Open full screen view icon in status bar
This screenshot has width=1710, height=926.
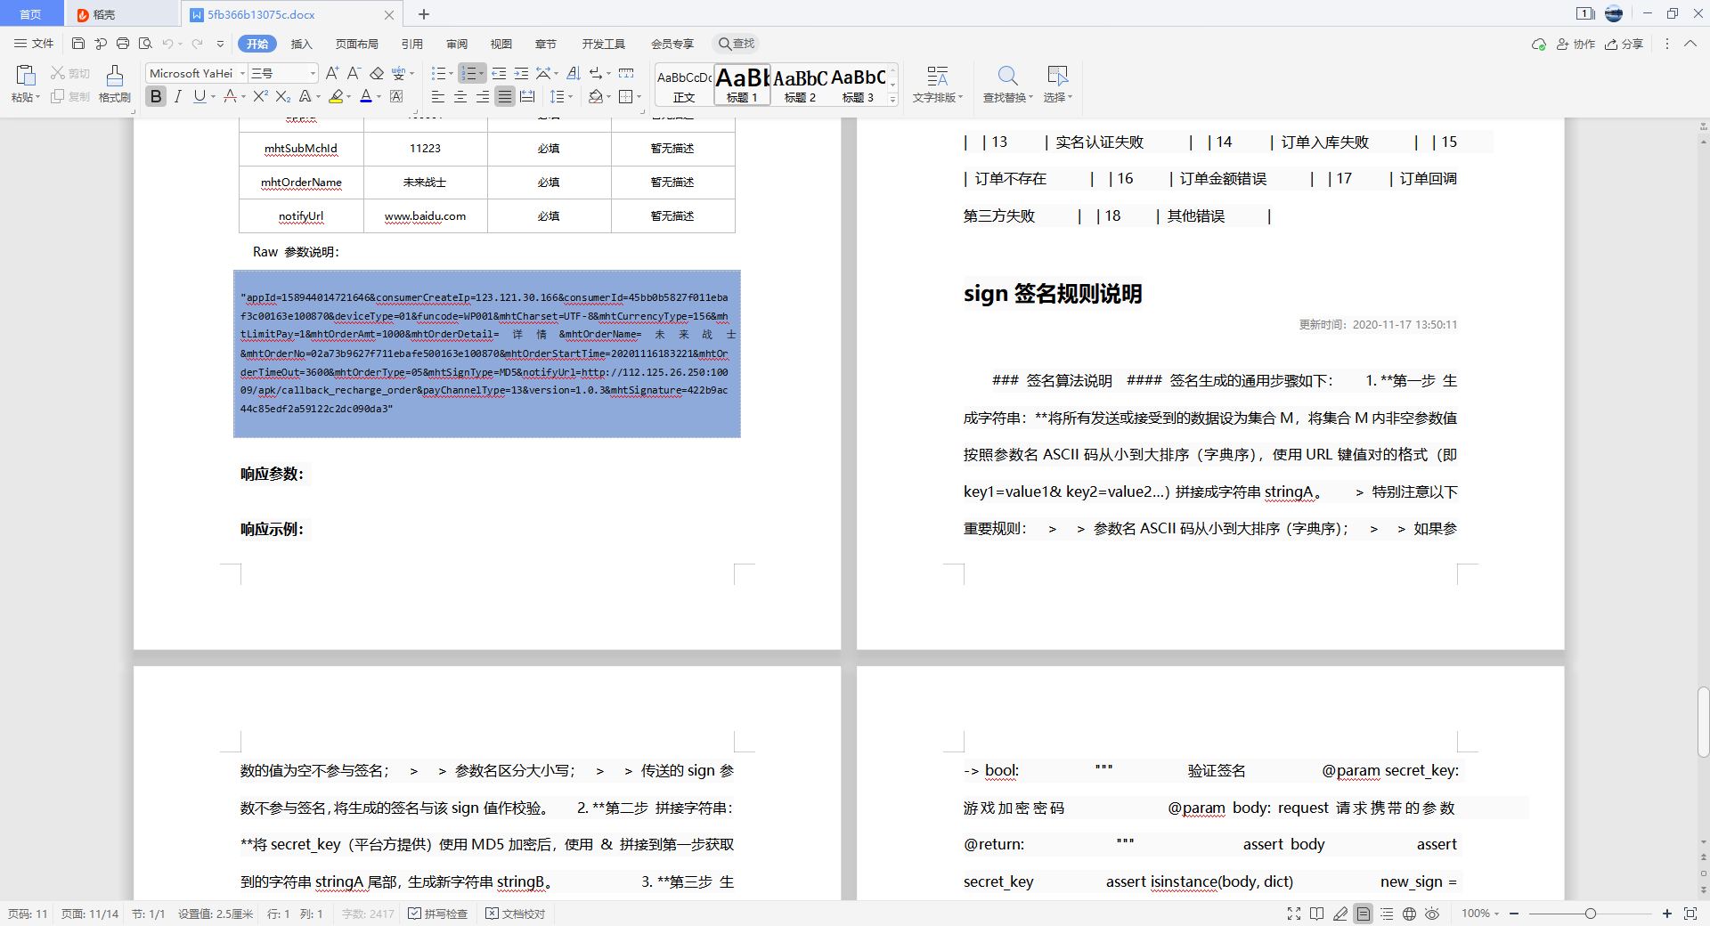click(1294, 914)
